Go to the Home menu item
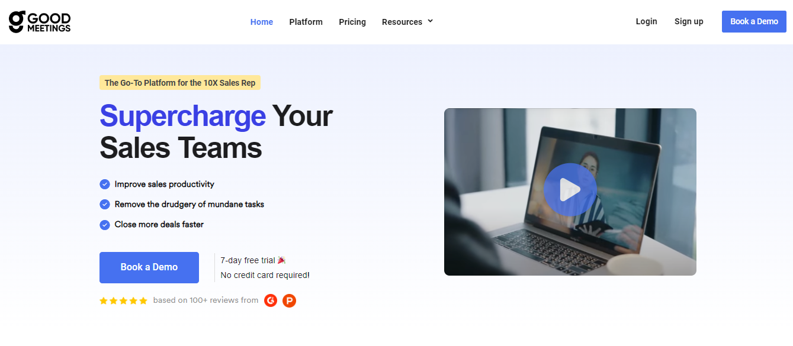 click(x=262, y=22)
